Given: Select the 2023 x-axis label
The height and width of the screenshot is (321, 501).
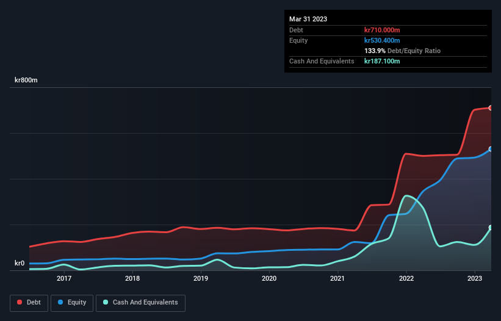Looking at the screenshot, I should coord(475,278).
